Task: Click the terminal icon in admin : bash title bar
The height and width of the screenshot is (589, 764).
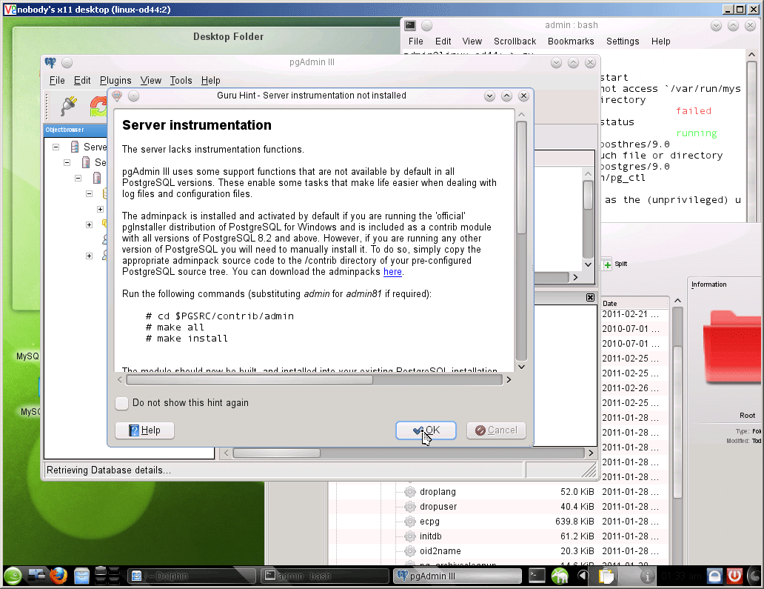Action: click(x=410, y=25)
